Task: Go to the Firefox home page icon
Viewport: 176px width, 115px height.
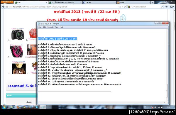Action: pos(166,7)
